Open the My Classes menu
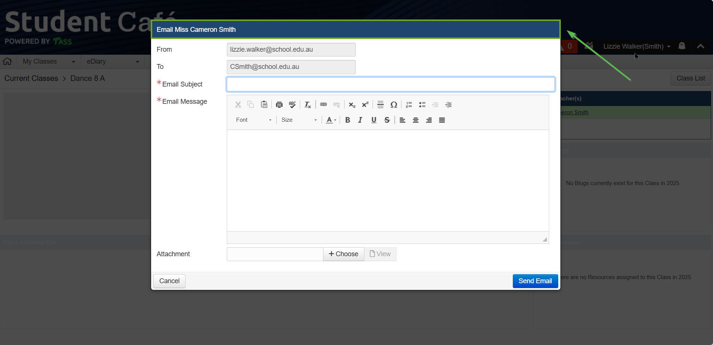The height and width of the screenshot is (345, 713). coord(49,61)
